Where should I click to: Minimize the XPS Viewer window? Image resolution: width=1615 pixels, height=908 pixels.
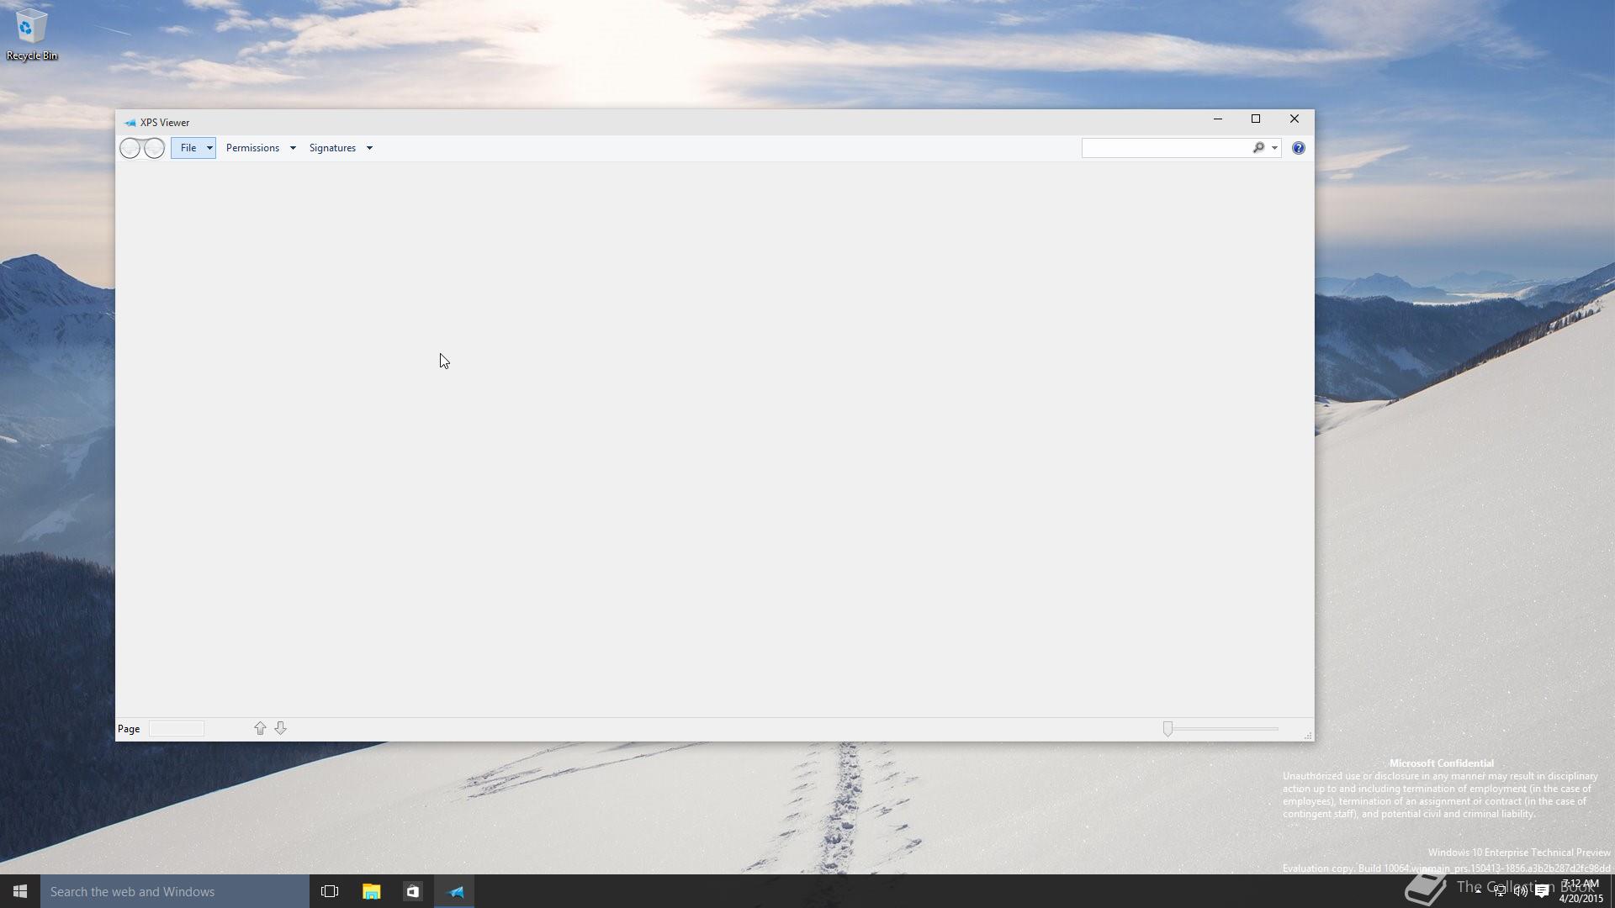[x=1217, y=119]
